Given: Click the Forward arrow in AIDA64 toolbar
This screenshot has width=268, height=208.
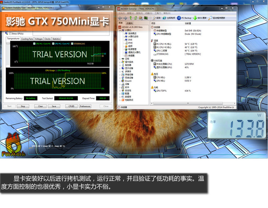Looking at the screenshot, I should (x=125, y=18).
